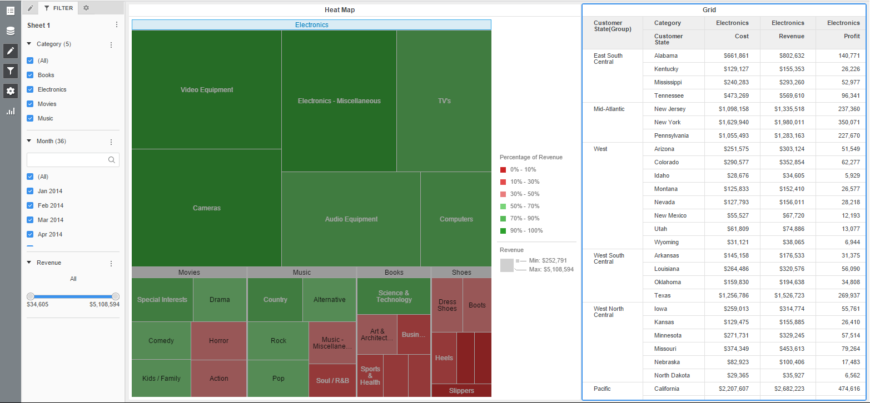The height and width of the screenshot is (403, 870).
Task: Click the bar chart icon in sidebar
Action: tap(10, 110)
